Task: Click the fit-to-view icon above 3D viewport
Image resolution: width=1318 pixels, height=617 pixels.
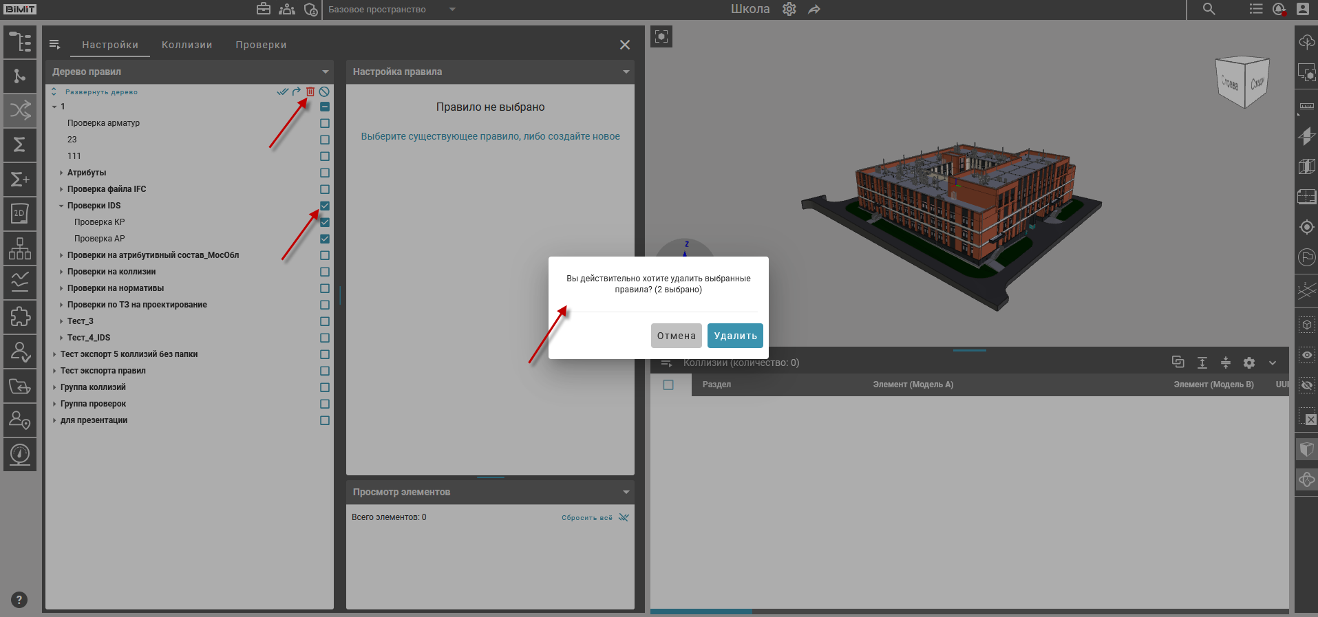Action: pos(661,36)
